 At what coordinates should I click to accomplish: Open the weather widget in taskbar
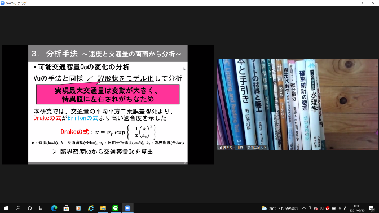point(280,208)
